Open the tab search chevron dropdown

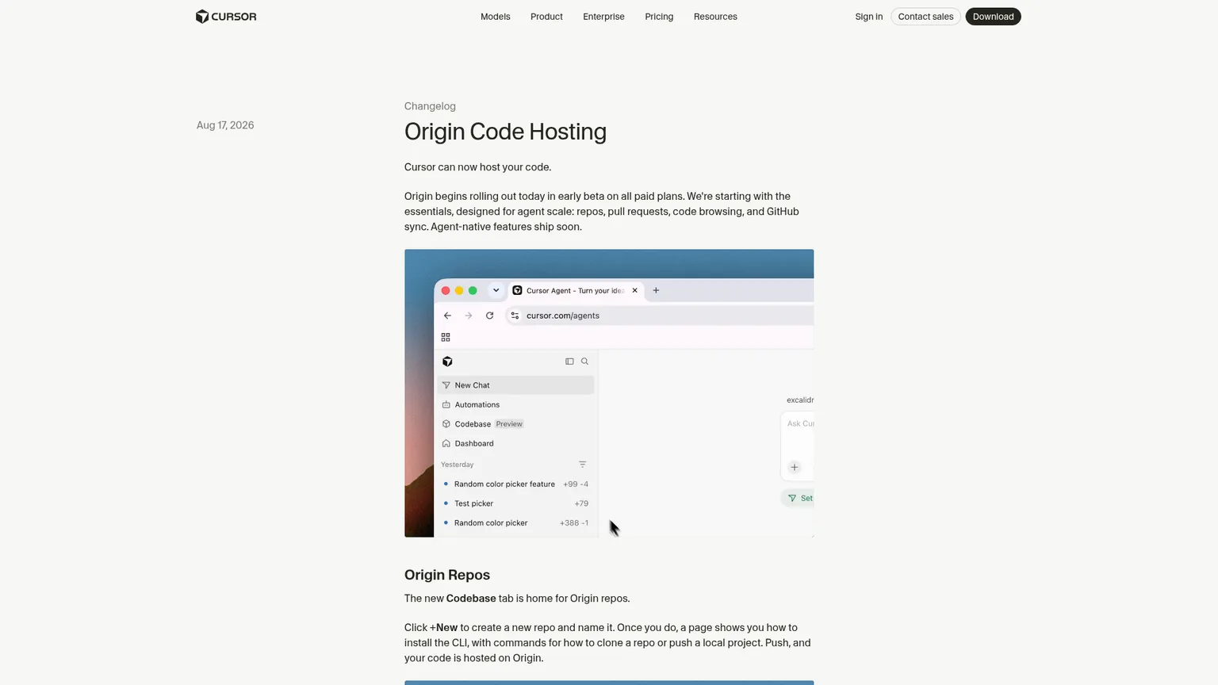click(496, 290)
